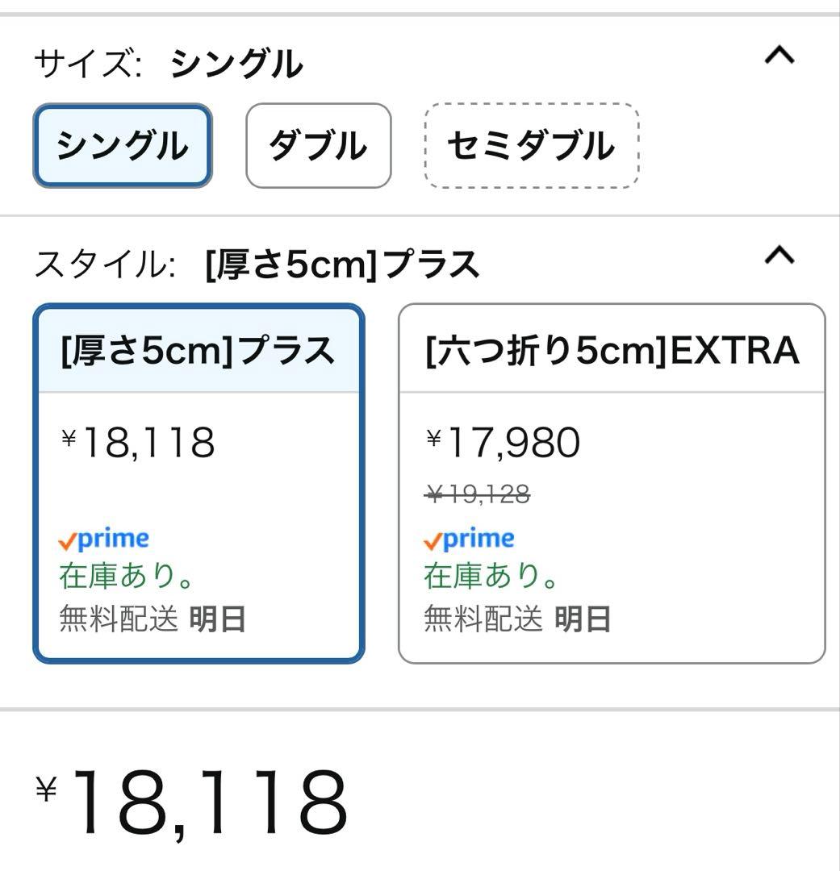Pick the セミダブル size option
The height and width of the screenshot is (871, 840).
point(531,146)
